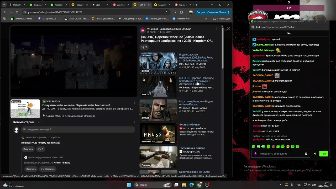This screenshot has width=336, height=189.
Task: Switch to the Дзен tab
Action: click(101, 5)
